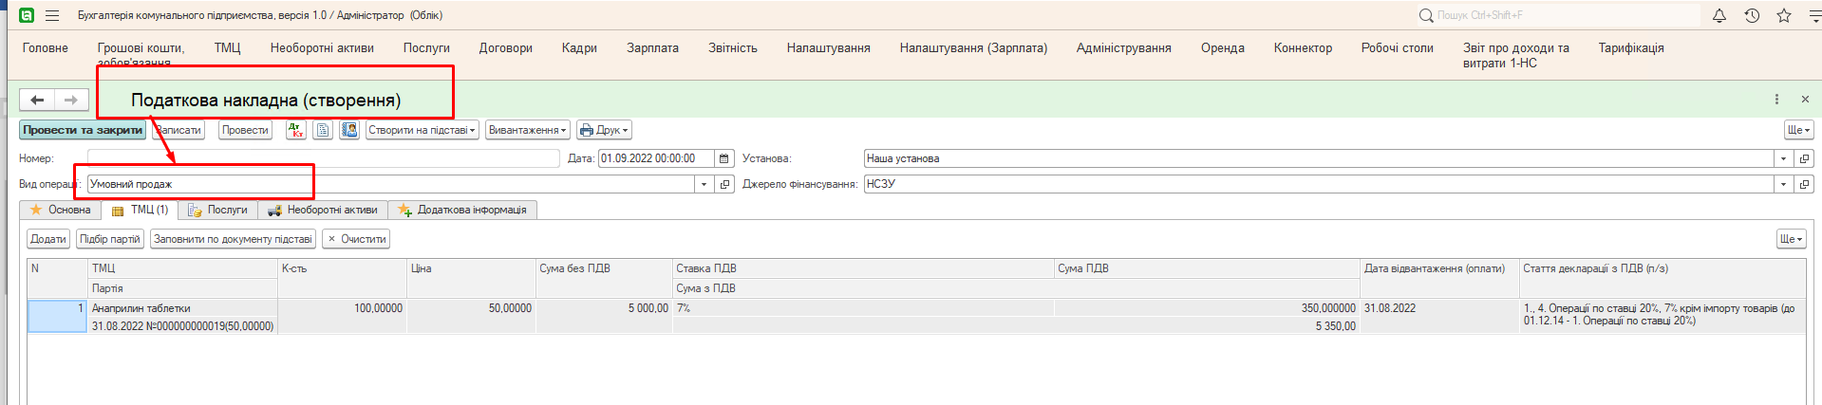Viewport: 1822px width, 405px height.
Task: Select Анаприлин таблетки cell
Action: pyautogui.click(x=182, y=308)
